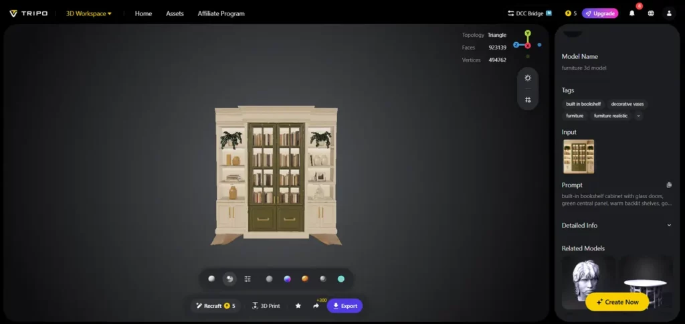Open the user profile menu
The height and width of the screenshot is (324, 685).
click(x=669, y=13)
